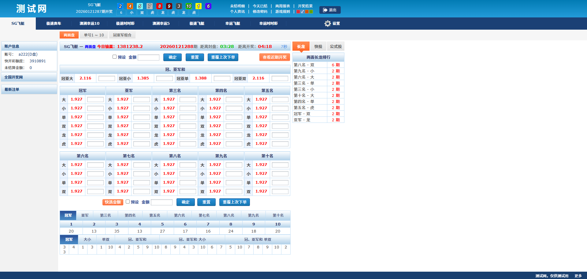Open the 冠亚军组合 tab
Viewport: 587px width, 279px height.
tap(122, 35)
